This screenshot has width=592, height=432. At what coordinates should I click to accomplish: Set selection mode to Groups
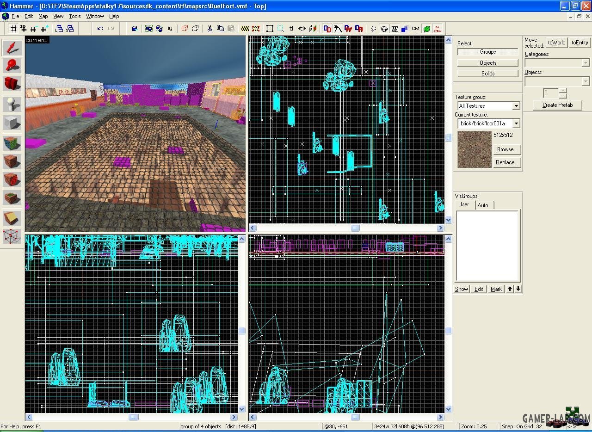click(x=488, y=52)
